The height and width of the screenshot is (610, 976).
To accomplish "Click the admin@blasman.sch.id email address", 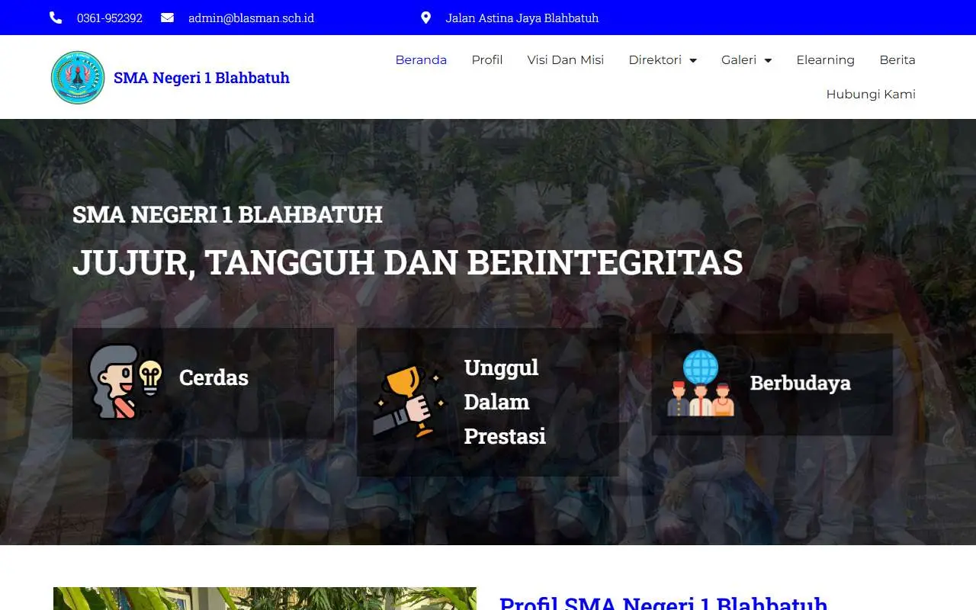I will 251,18.
